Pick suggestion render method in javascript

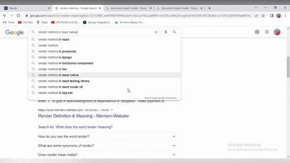(105, 51)
